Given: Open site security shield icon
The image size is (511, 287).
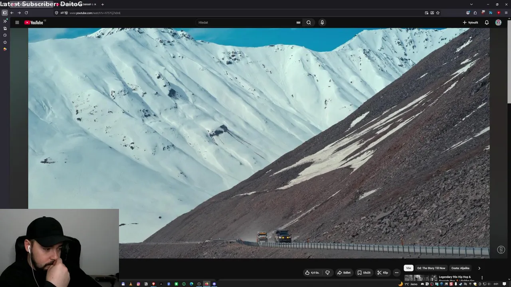Looking at the screenshot, I should tap(57, 13).
